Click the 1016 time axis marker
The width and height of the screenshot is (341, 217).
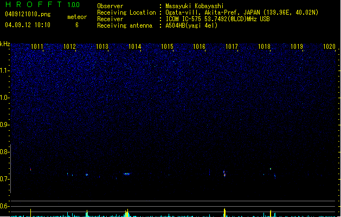199,47
